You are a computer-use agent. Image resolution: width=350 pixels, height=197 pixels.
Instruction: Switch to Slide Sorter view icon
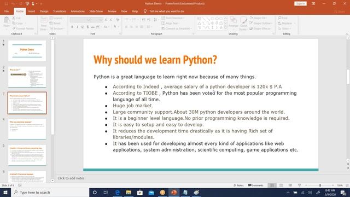pos(281,186)
